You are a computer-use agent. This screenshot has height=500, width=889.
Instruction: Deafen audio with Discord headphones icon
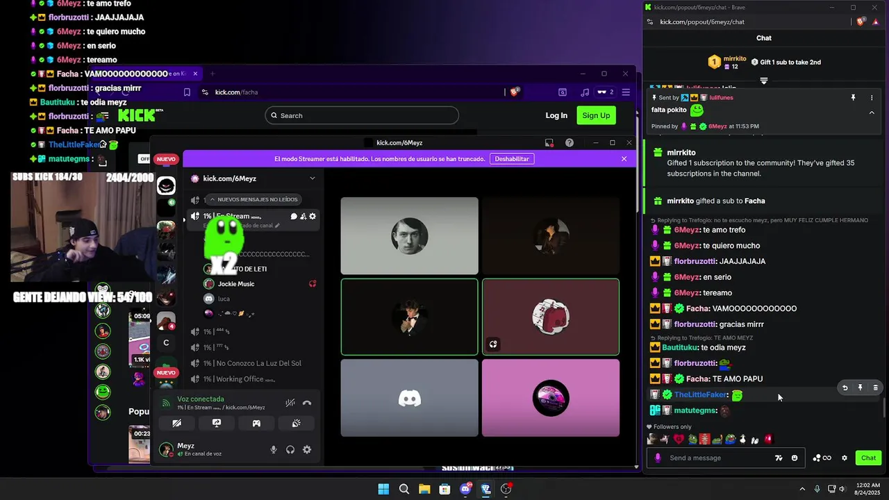(290, 450)
